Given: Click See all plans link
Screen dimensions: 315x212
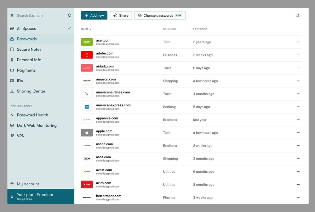Looking at the screenshot, I should [x=24, y=199].
